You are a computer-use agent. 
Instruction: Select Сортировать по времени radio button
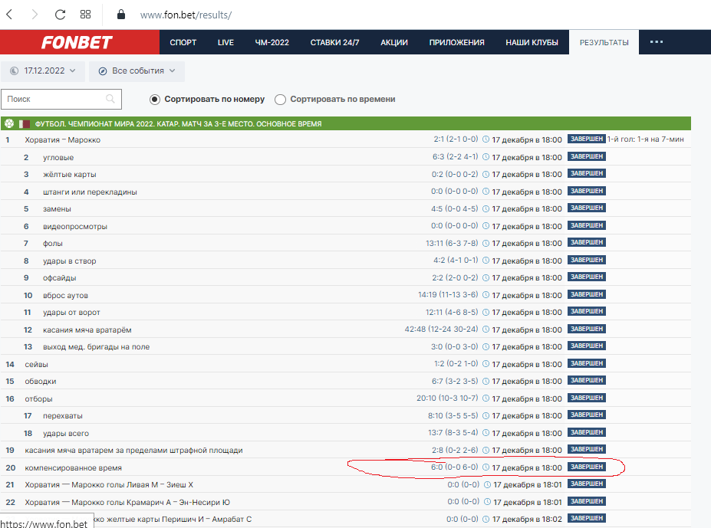coord(280,100)
